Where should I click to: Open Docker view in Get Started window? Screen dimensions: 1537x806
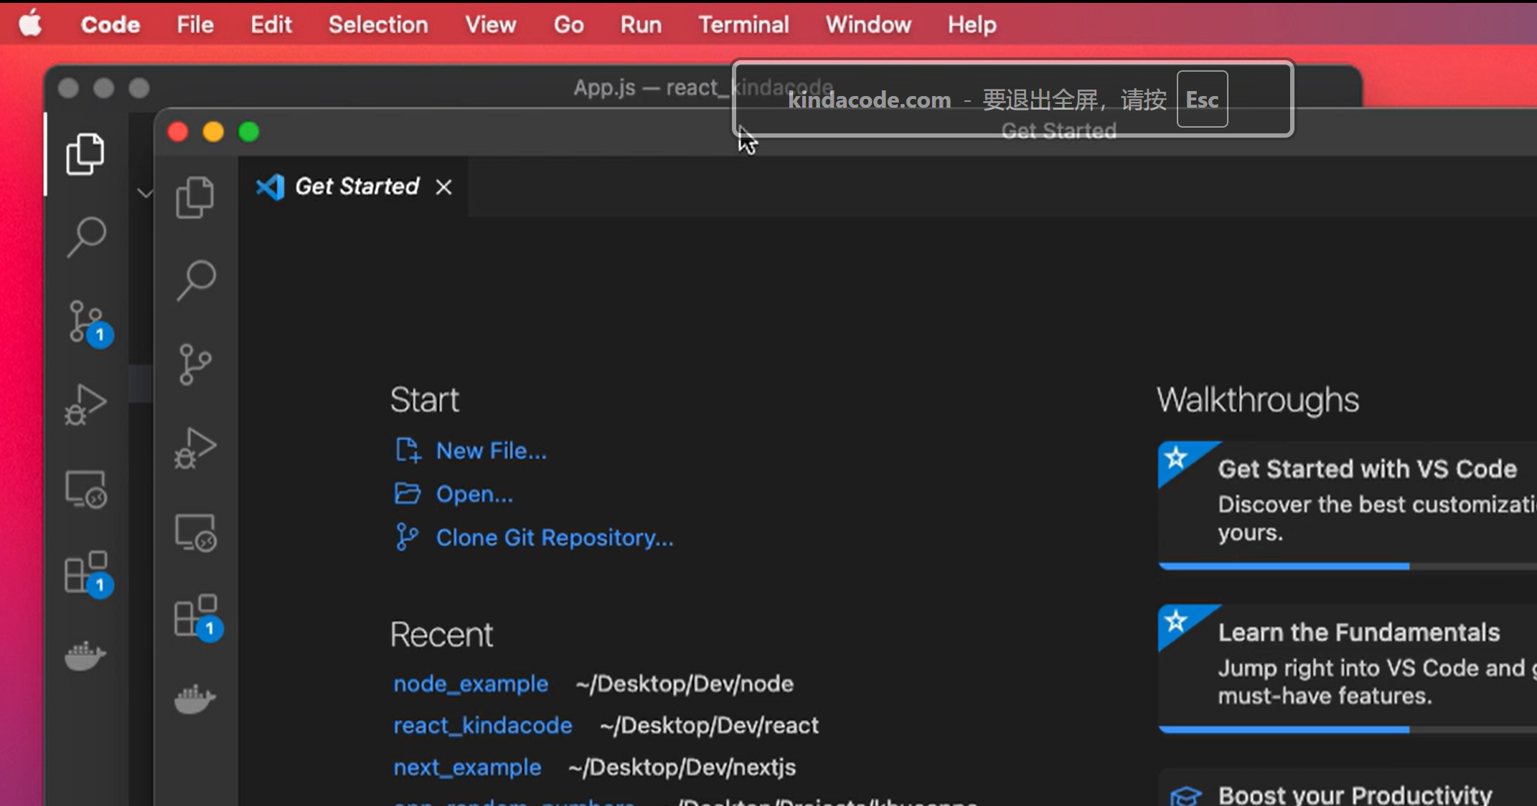(x=195, y=699)
